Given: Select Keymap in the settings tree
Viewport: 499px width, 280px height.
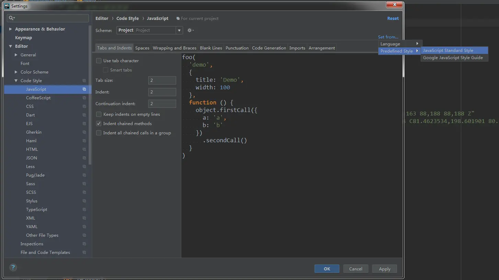Looking at the screenshot, I should click(23, 38).
